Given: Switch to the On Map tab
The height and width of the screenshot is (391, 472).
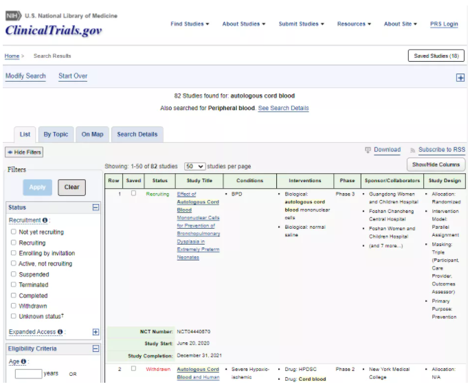Looking at the screenshot, I should pos(93,135).
